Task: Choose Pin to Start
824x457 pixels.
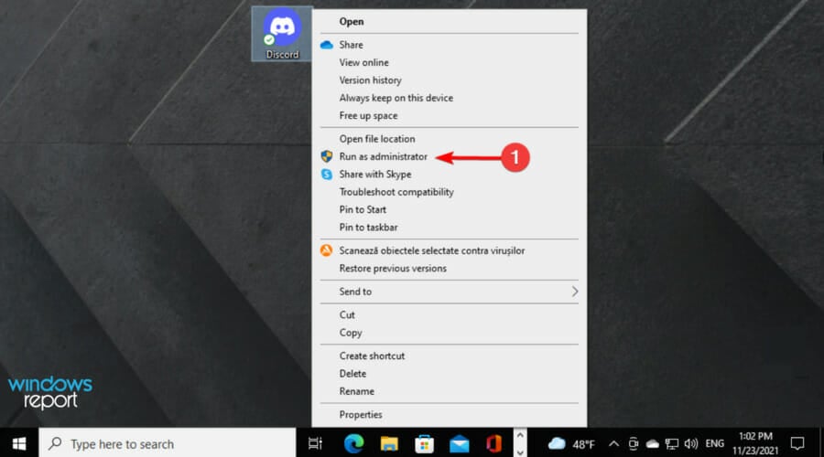Action: pyautogui.click(x=362, y=209)
